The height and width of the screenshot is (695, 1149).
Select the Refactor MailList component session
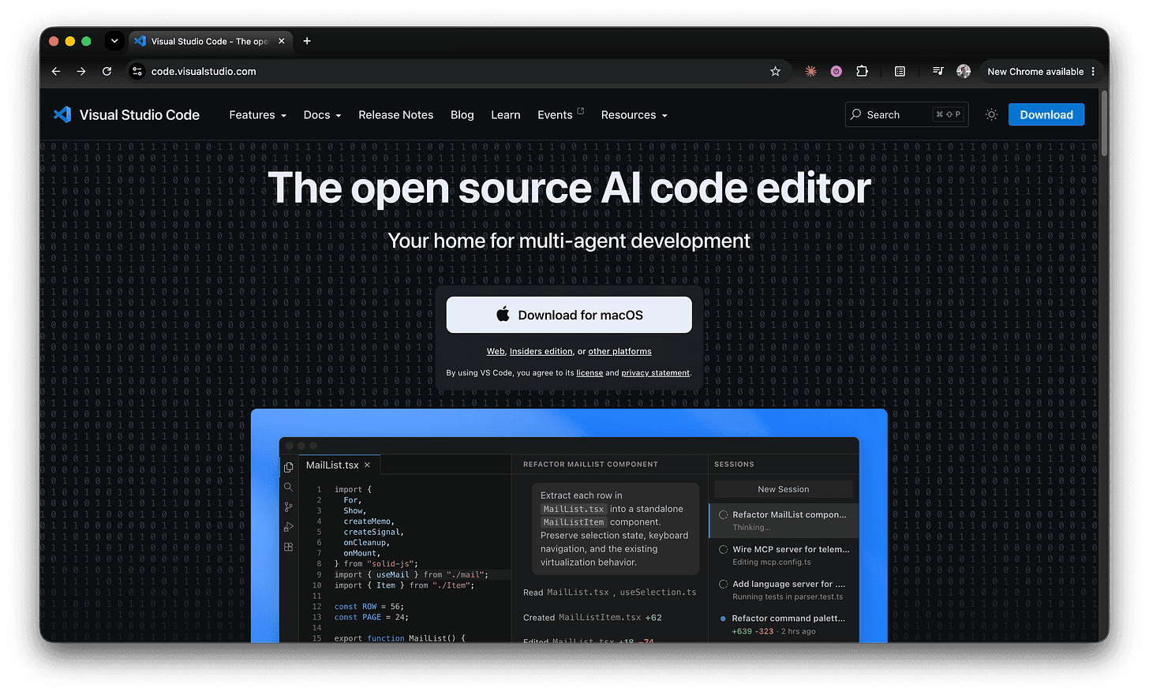(x=784, y=521)
